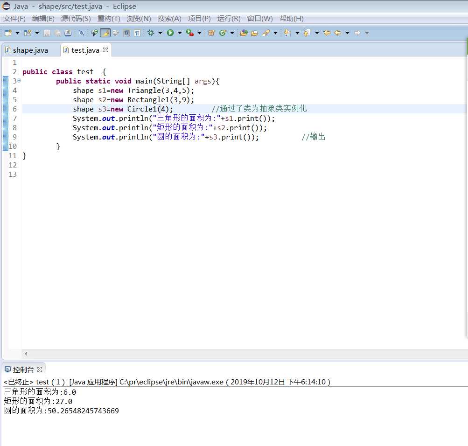Screen dimensions: 468x446
Task: Open the 浏览(N) menu
Action: click(139, 19)
